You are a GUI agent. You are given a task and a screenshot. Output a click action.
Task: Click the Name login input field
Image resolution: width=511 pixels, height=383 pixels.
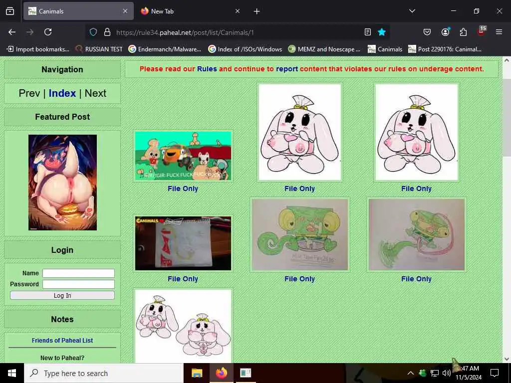(x=78, y=273)
